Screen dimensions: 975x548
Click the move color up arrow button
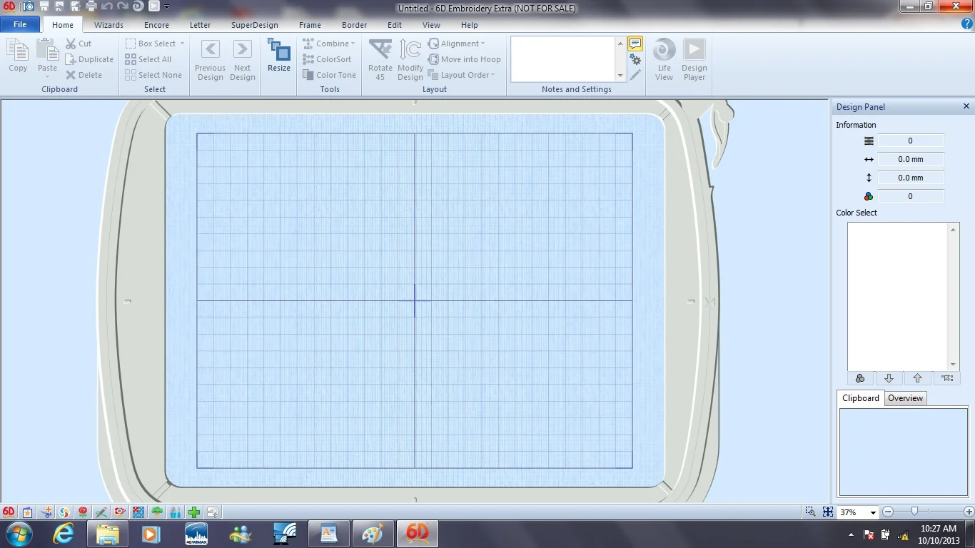click(918, 378)
